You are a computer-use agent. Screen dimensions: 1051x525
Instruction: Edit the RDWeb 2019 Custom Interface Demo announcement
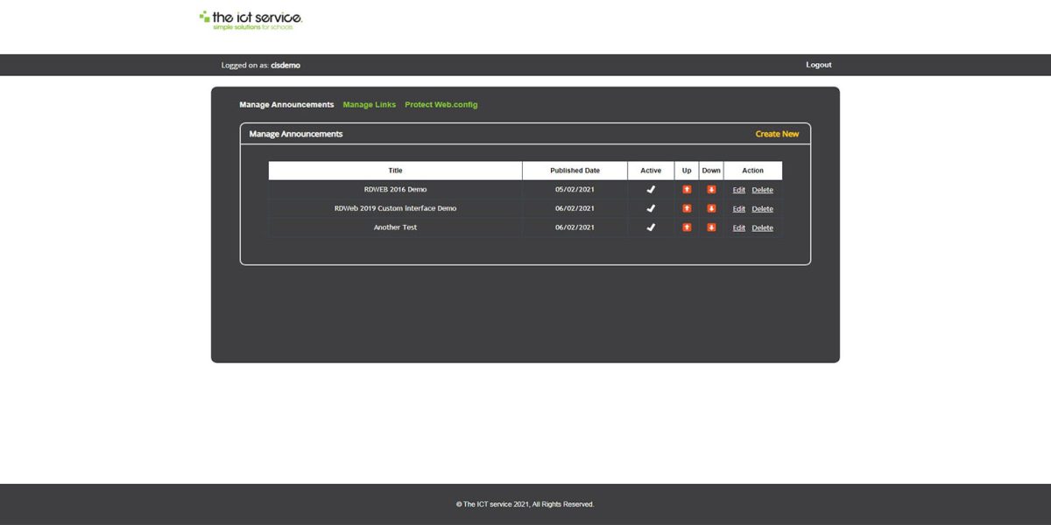point(738,208)
